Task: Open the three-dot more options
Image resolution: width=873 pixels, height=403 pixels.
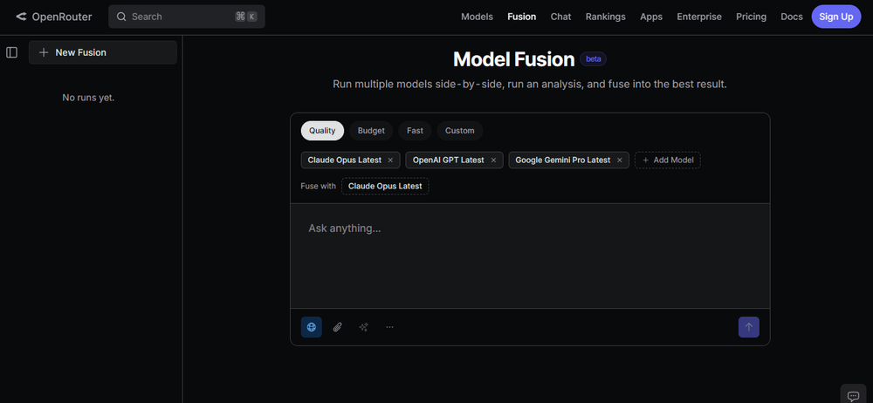Action: click(x=389, y=327)
